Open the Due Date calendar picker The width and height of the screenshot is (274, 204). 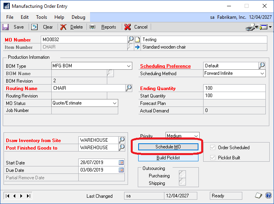pyautogui.click(x=121, y=170)
